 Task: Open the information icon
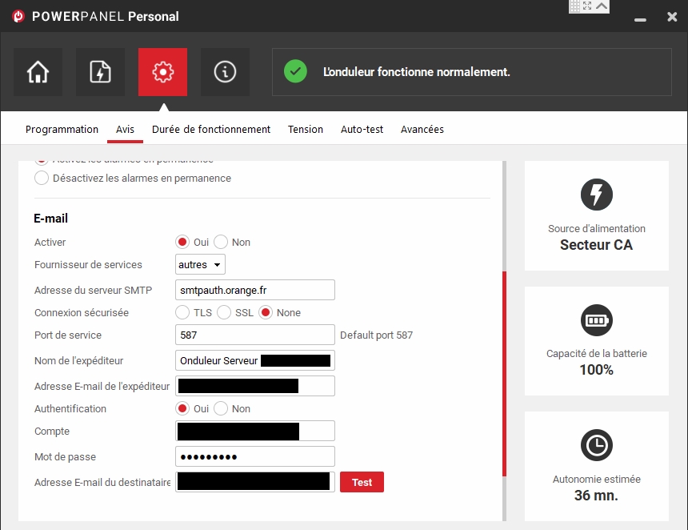pyautogui.click(x=225, y=72)
